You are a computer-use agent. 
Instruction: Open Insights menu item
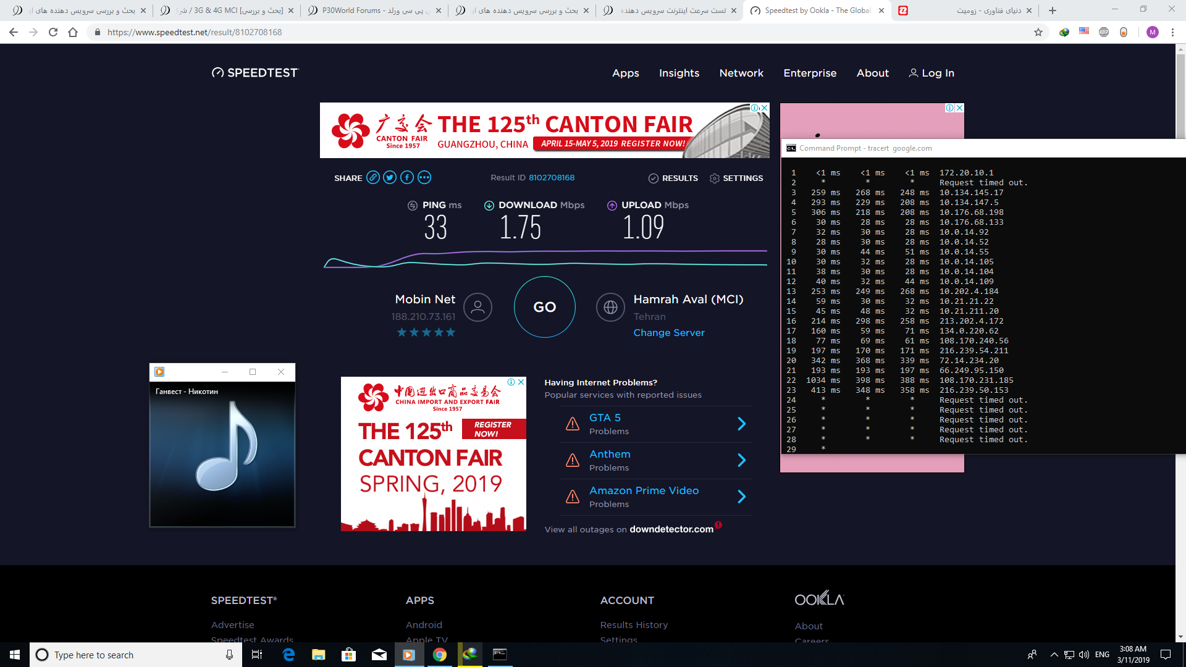[x=679, y=73]
